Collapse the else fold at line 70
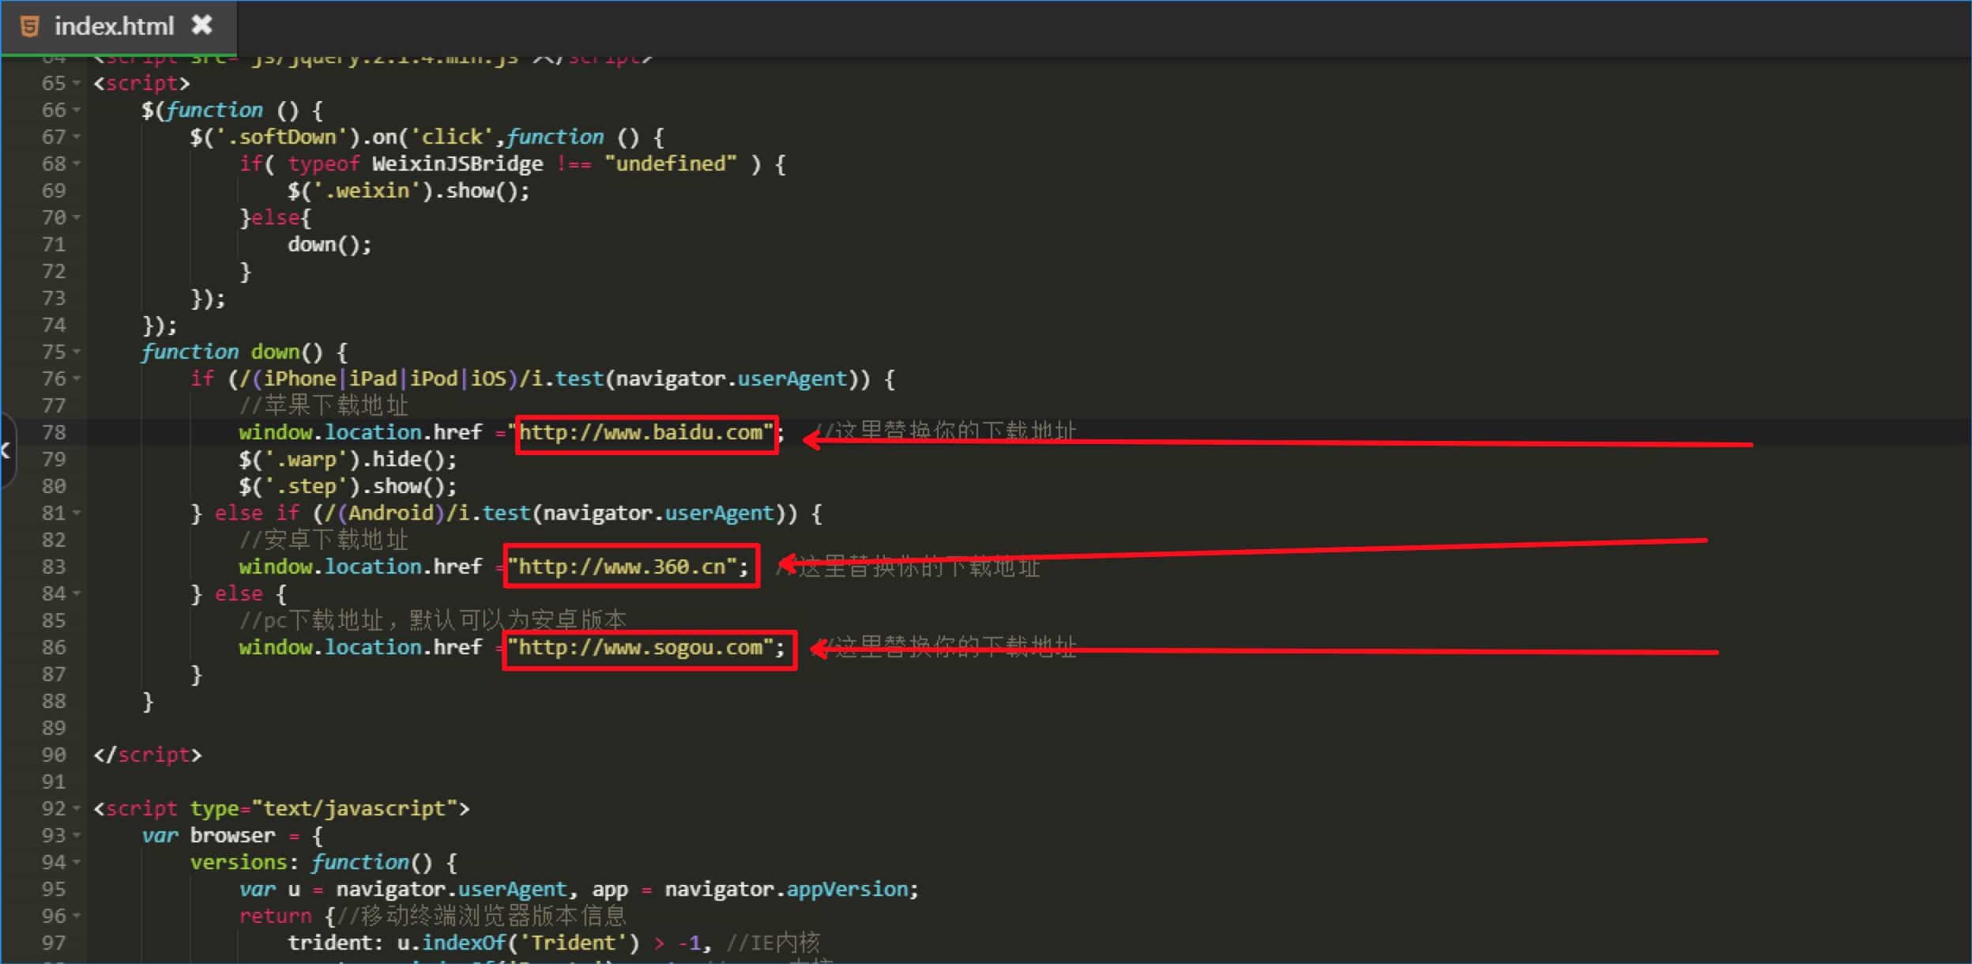The height and width of the screenshot is (964, 1972). click(77, 217)
